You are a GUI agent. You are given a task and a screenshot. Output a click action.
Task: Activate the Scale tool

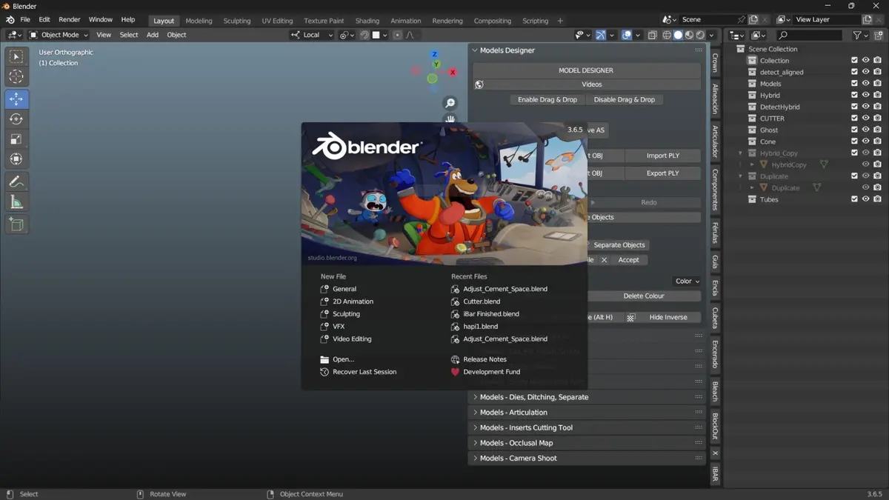pos(16,139)
